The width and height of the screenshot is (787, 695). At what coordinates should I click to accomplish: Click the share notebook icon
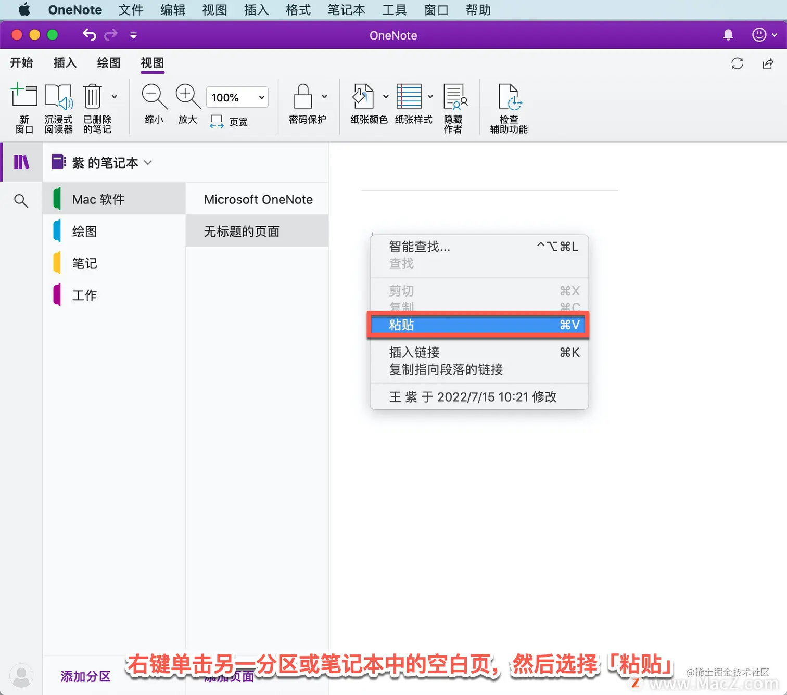tap(768, 63)
